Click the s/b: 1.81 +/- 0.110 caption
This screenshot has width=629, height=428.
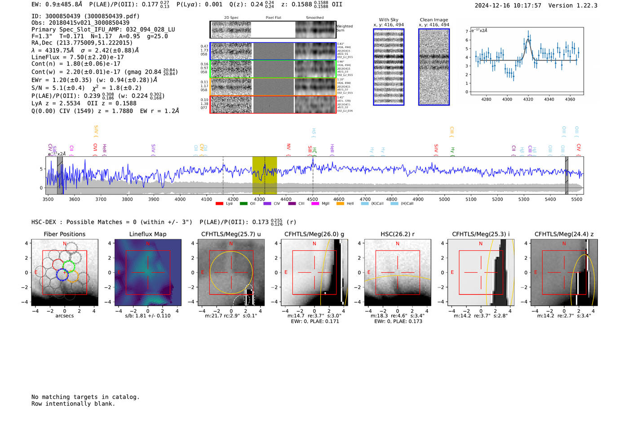click(148, 316)
